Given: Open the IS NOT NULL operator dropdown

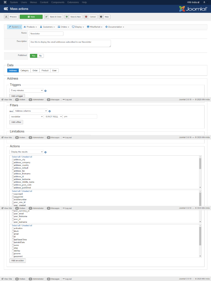Looking at the screenshot, I should [53, 117].
